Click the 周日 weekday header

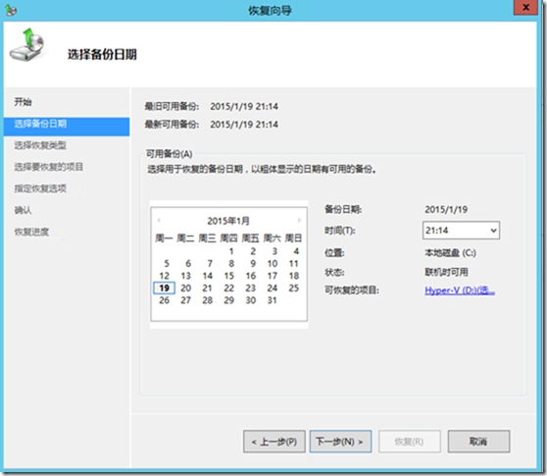click(x=293, y=238)
